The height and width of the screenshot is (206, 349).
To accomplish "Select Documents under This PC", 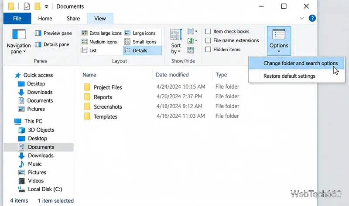I will (x=38, y=147).
